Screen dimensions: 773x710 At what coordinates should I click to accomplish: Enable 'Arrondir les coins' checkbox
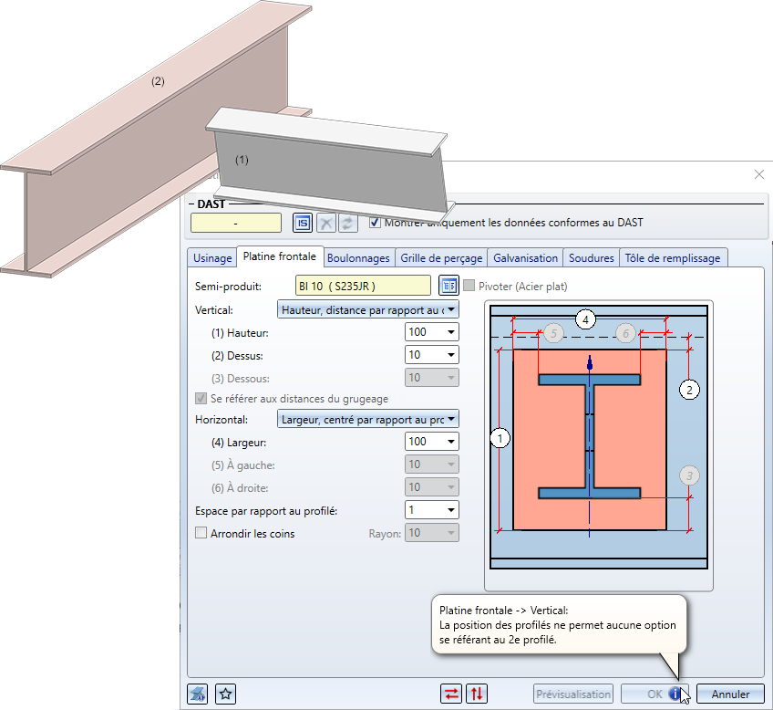[201, 533]
